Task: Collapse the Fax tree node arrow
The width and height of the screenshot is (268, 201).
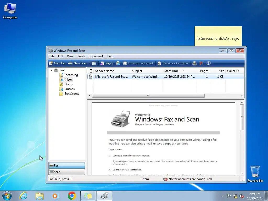Action: pyautogui.click(x=52, y=70)
